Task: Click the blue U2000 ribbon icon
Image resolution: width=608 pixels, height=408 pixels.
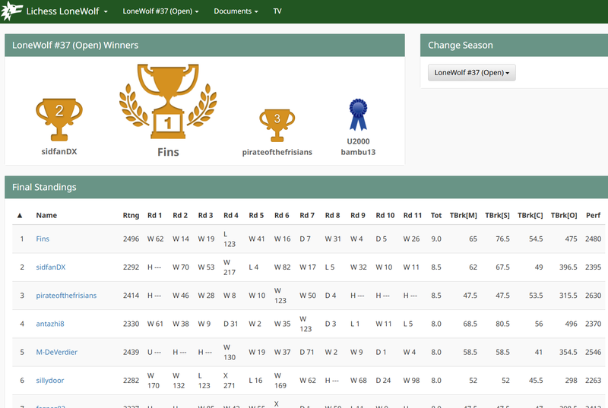Action: (x=358, y=115)
